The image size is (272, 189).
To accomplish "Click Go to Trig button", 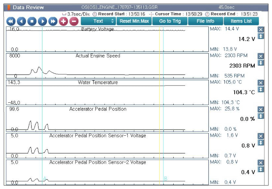I will tap(170, 21).
